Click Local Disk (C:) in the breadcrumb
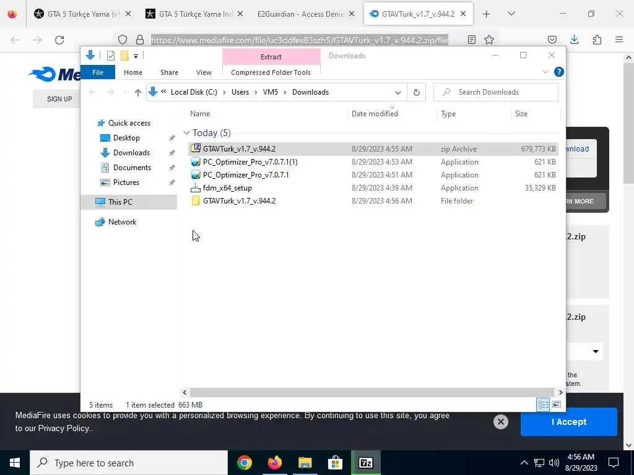 click(194, 92)
